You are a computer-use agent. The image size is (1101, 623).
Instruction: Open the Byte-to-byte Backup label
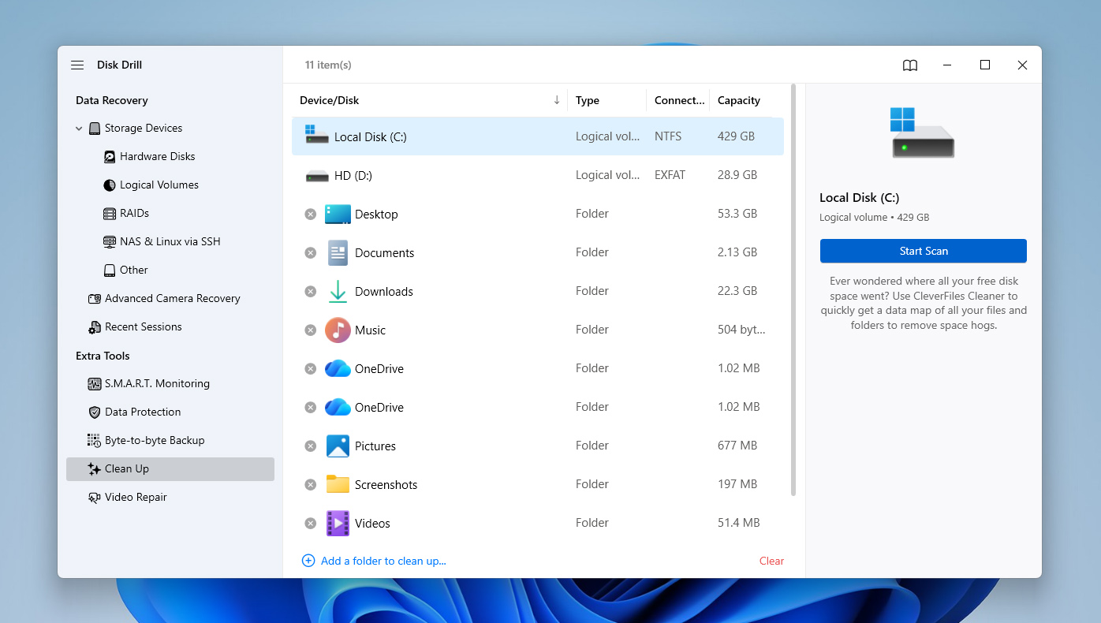coord(155,441)
